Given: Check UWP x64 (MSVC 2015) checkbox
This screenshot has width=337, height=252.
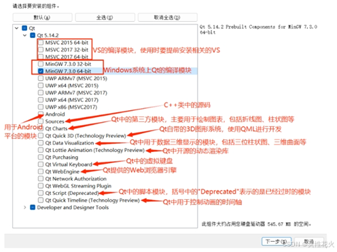Looking at the screenshot, I should coord(41,86).
